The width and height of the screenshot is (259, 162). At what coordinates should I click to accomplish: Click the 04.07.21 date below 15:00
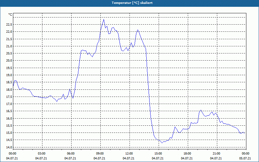(x=158, y=158)
